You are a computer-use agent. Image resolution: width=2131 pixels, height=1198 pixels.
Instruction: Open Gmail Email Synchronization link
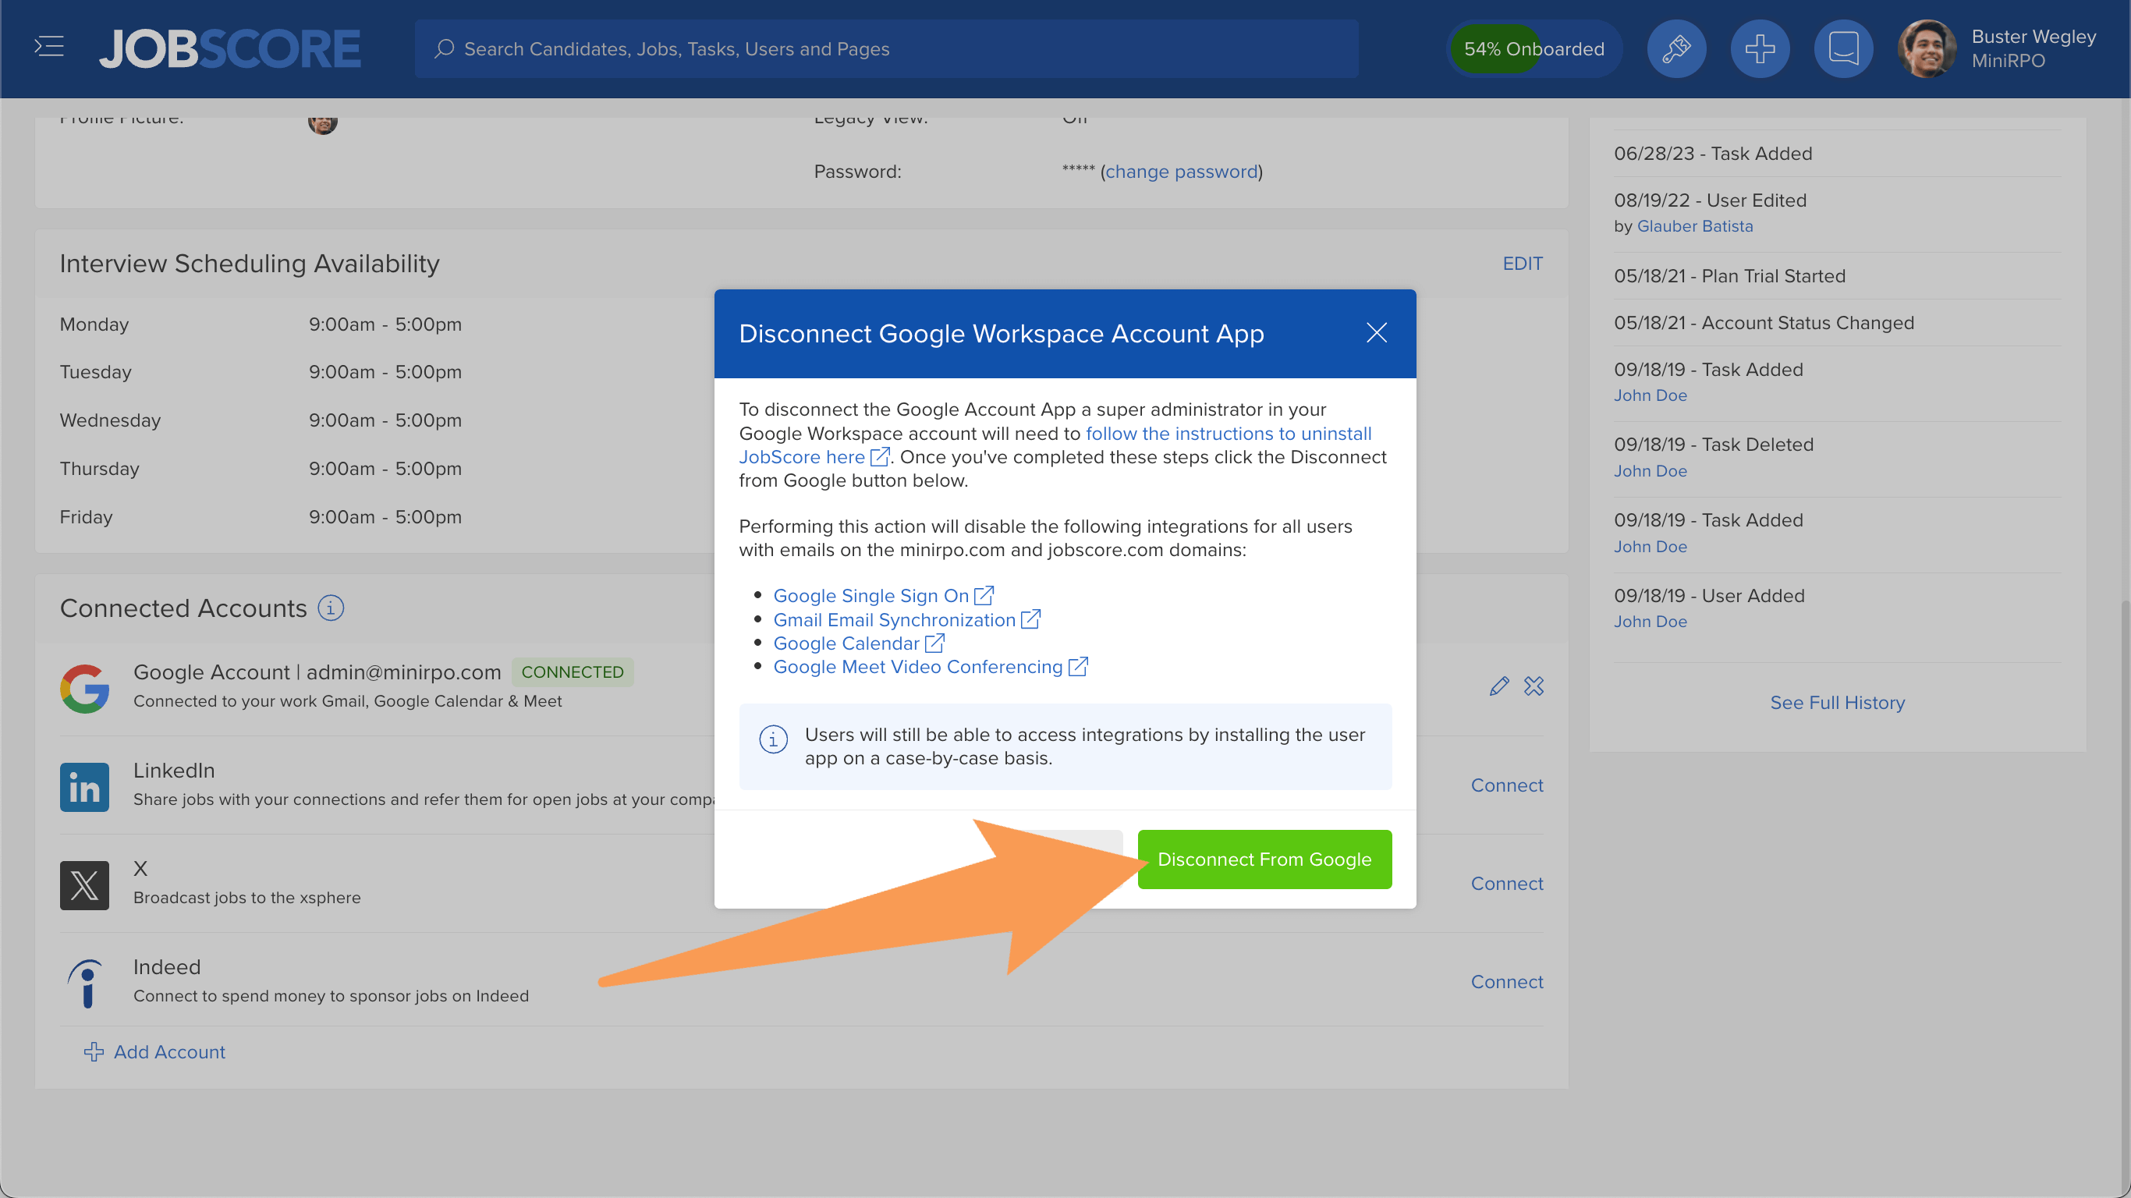click(x=893, y=620)
